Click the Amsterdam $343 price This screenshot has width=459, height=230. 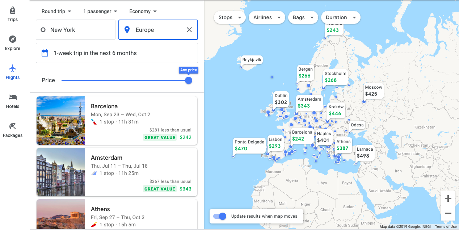point(186,189)
